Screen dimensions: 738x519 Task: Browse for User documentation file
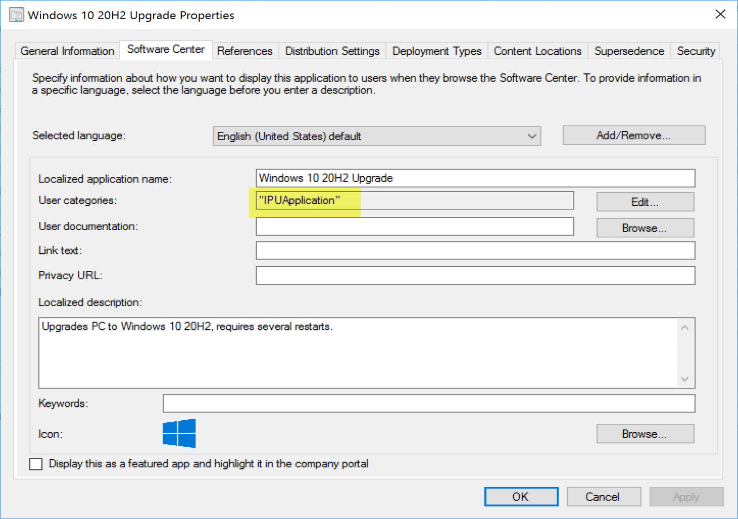coord(645,228)
